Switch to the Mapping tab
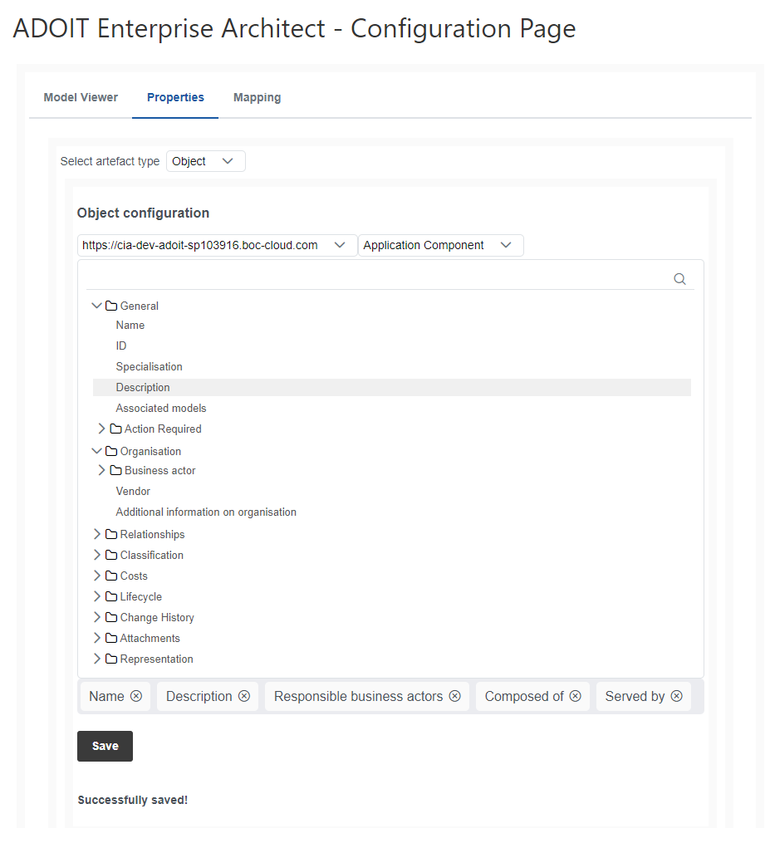This screenshot has width=770, height=843. pyautogui.click(x=257, y=97)
